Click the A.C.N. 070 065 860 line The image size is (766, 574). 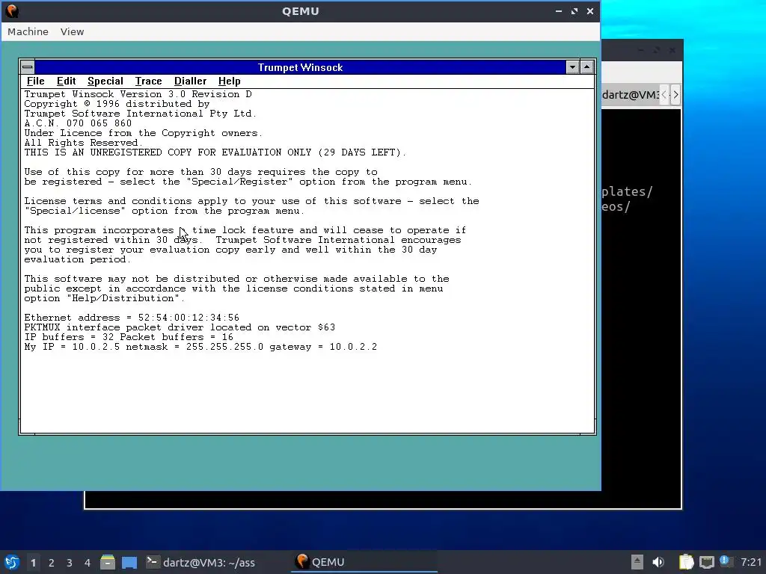tap(78, 123)
